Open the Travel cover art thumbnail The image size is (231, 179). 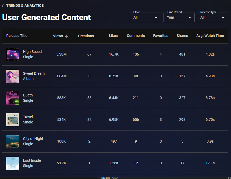pyautogui.click(x=13, y=120)
